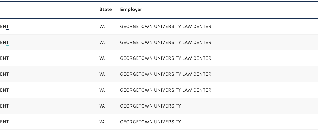Click first row's Georgetown University Law Center employer
This screenshot has width=318, height=130.
(x=166, y=27)
